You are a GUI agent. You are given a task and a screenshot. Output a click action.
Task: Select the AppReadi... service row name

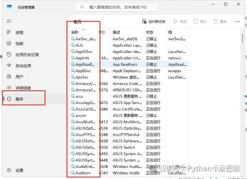click(x=85, y=64)
